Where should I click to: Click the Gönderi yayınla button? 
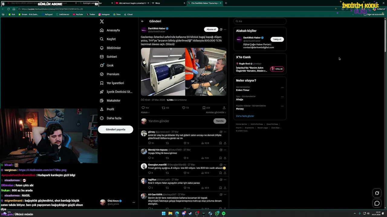(115, 129)
